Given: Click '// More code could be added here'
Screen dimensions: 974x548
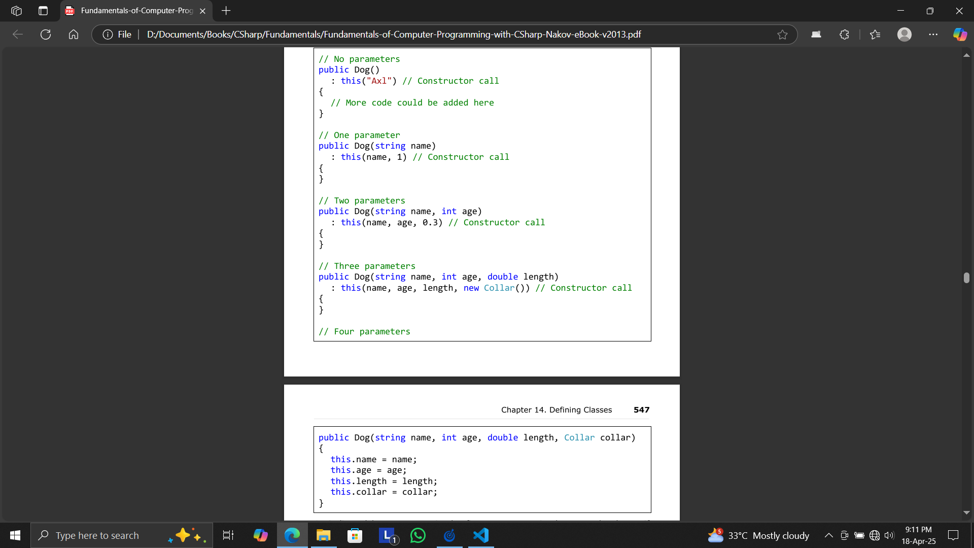Looking at the screenshot, I should click(412, 102).
